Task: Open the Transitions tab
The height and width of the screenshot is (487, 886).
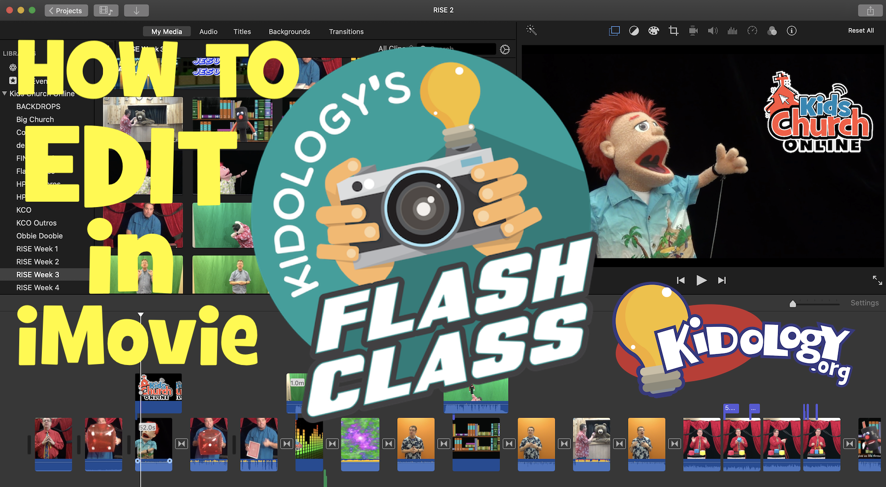Action: (x=346, y=31)
